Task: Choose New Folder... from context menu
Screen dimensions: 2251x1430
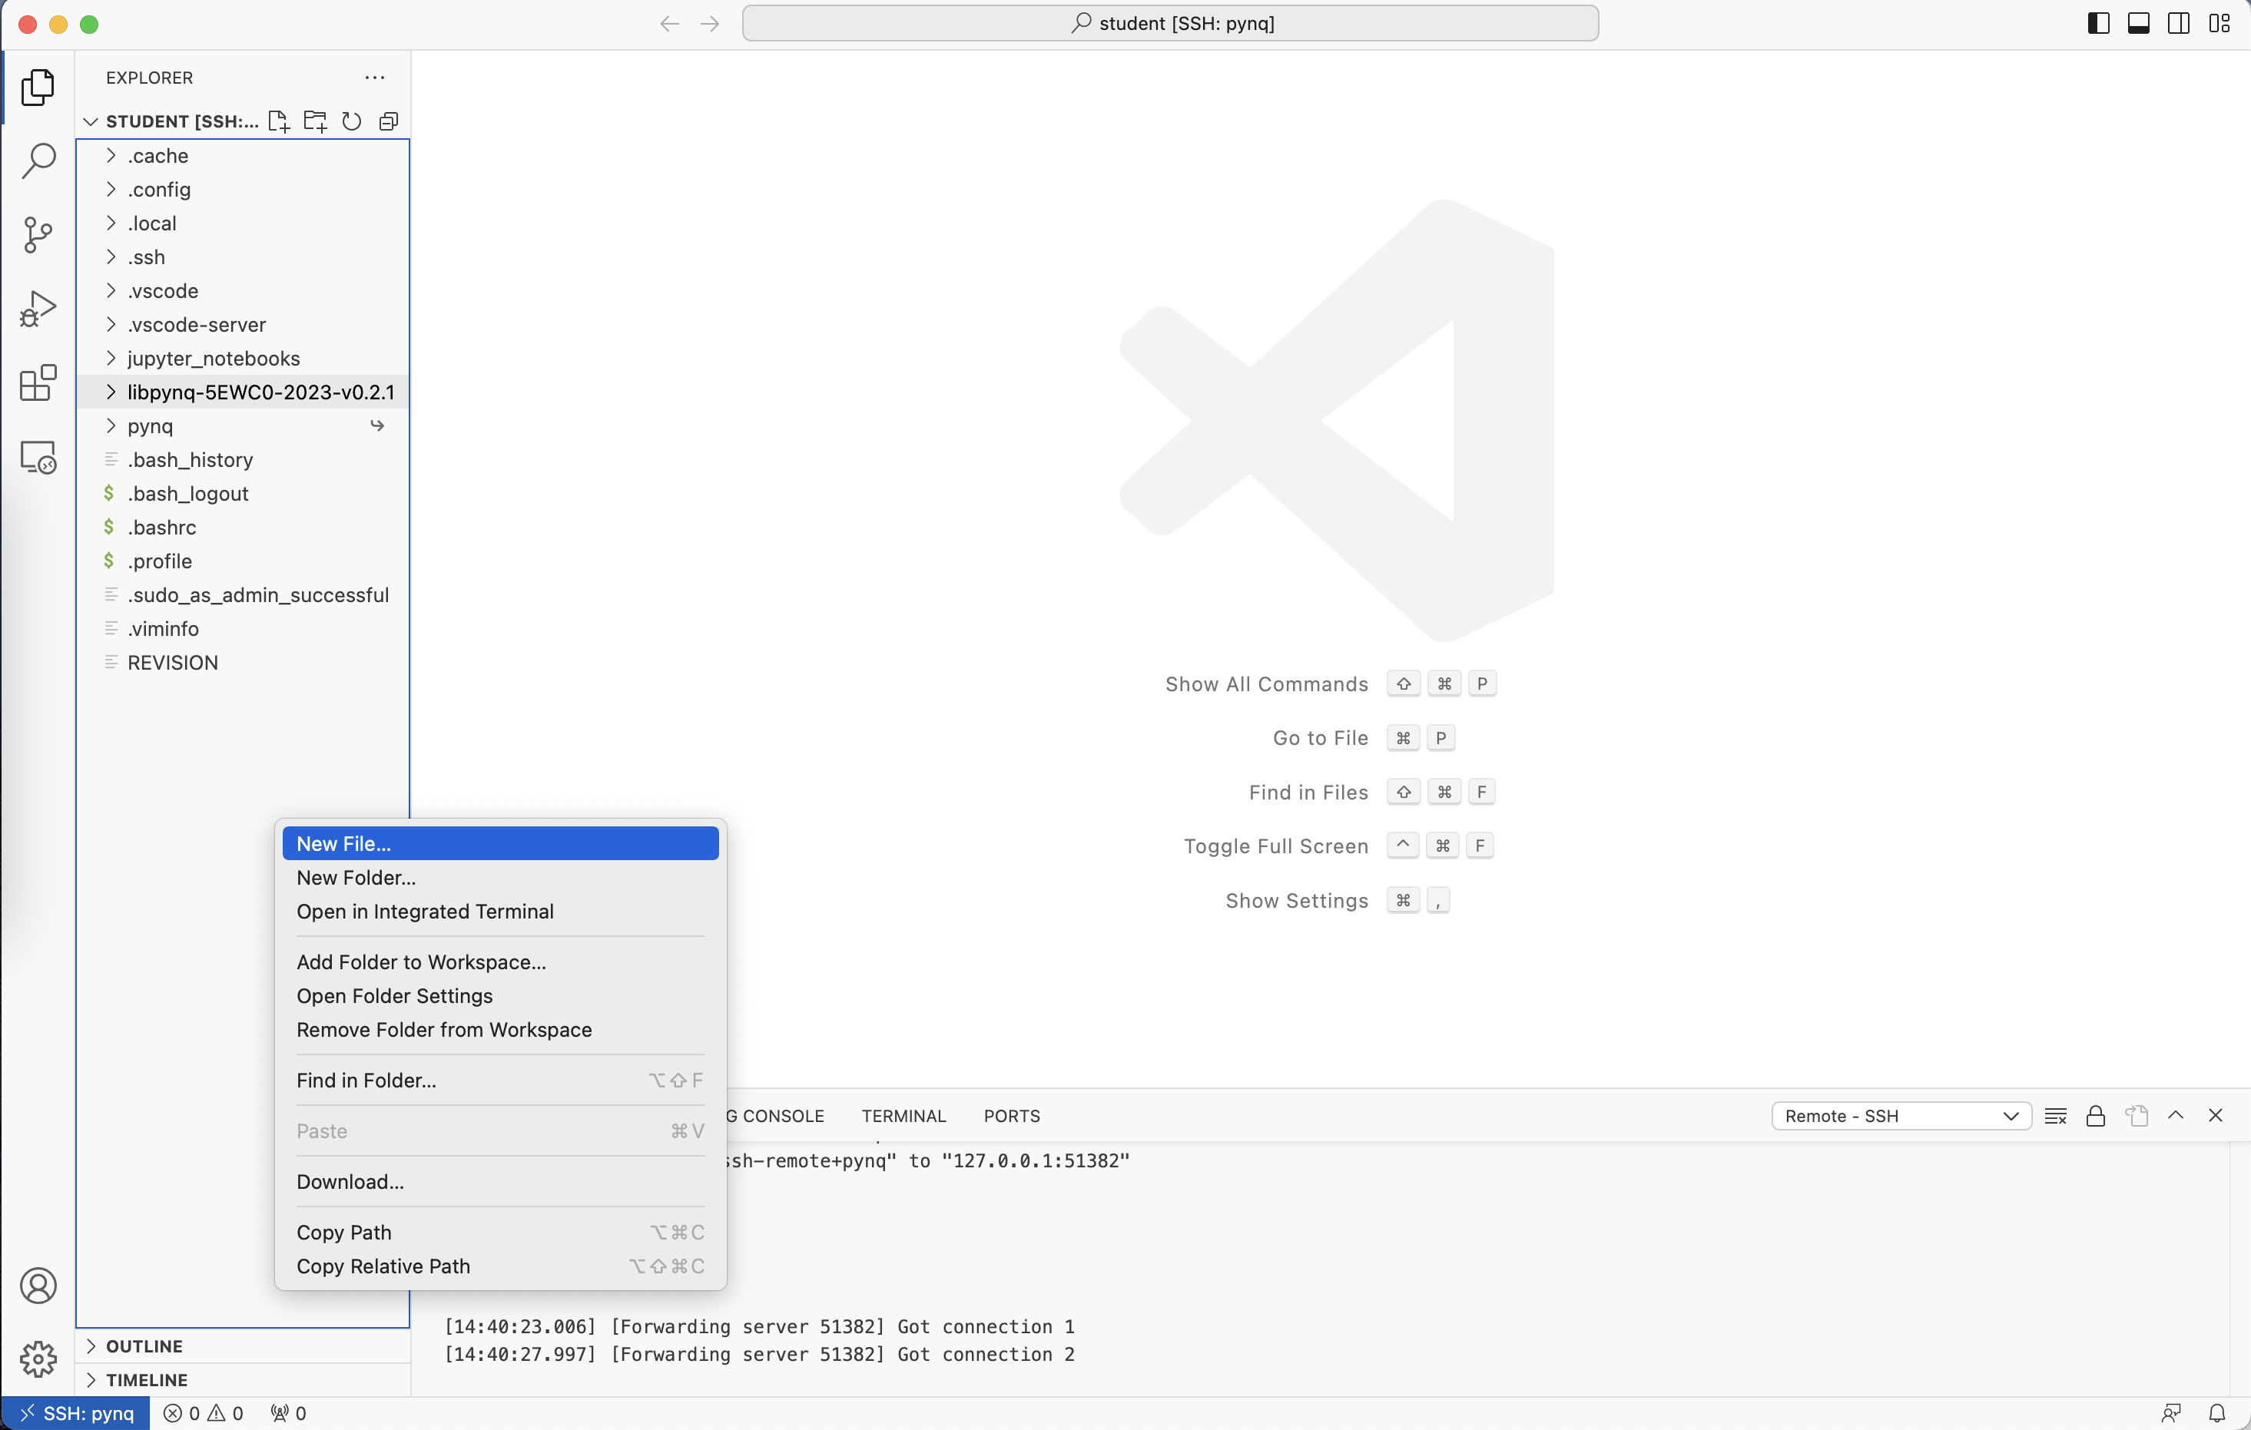Action: pyautogui.click(x=500, y=878)
